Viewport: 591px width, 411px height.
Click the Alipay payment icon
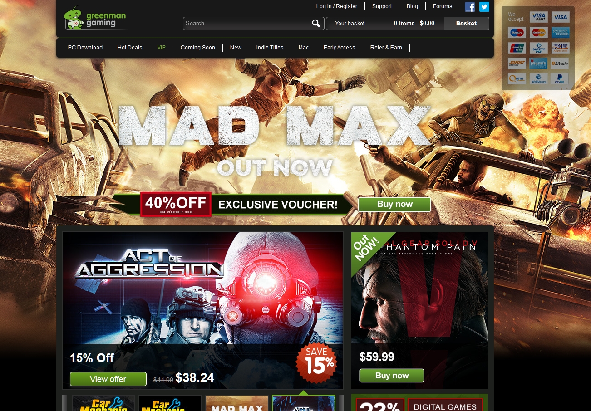click(x=560, y=48)
